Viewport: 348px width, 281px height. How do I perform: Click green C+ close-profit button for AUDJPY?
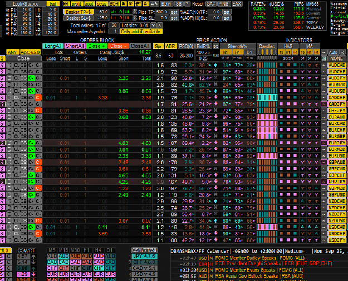tap(31, 78)
